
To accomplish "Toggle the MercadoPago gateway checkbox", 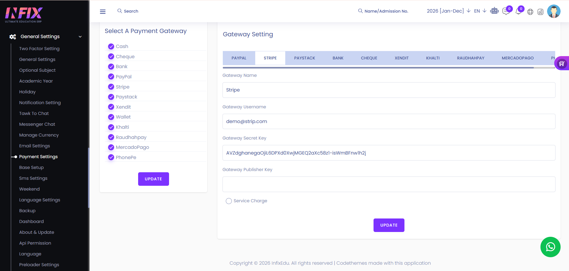I will point(111,147).
